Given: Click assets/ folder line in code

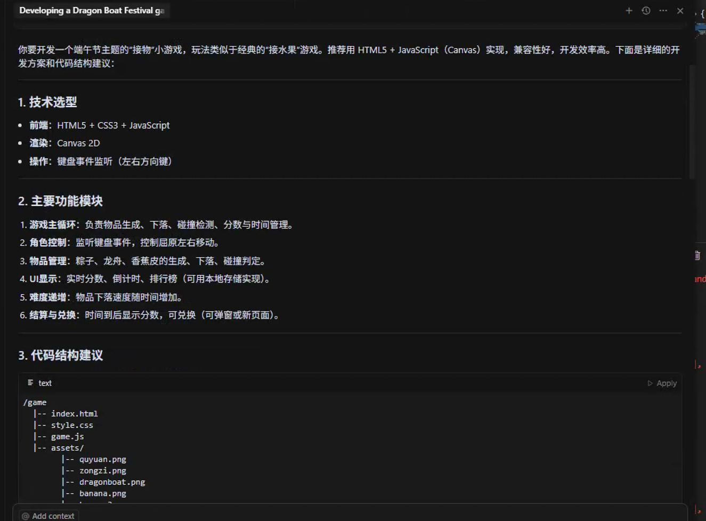Looking at the screenshot, I should point(68,448).
